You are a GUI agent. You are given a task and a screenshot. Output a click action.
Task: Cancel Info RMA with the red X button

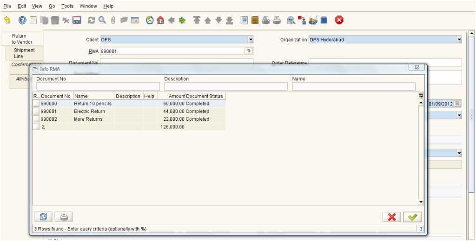pos(392,217)
